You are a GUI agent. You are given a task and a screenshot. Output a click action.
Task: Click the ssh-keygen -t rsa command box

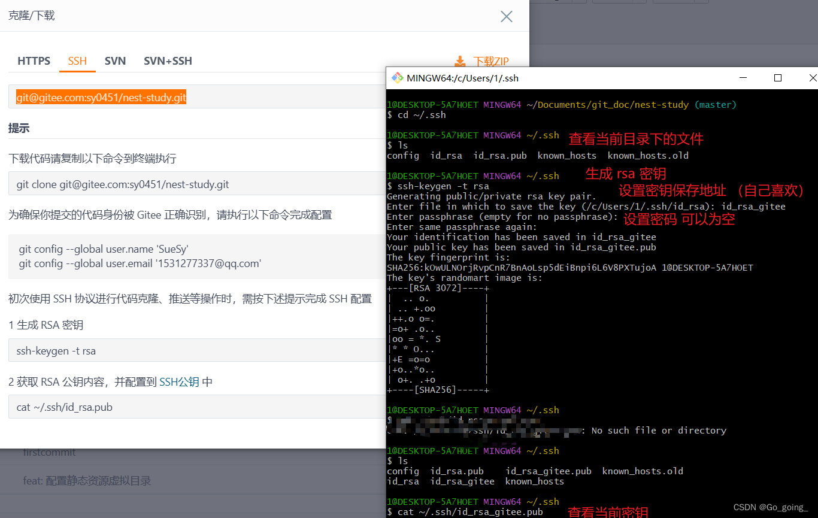click(x=198, y=350)
